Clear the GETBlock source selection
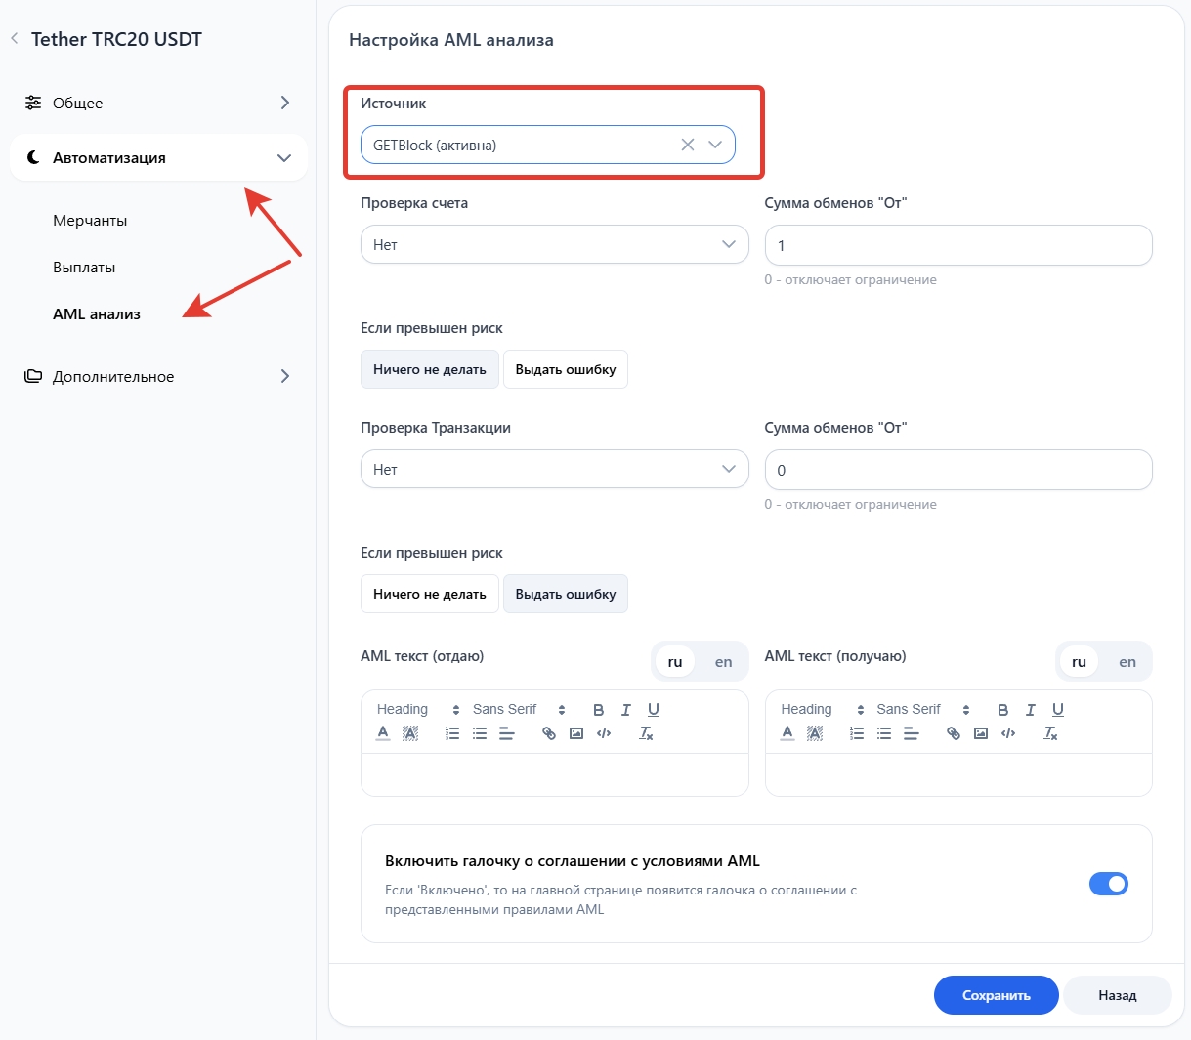Image resolution: width=1191 pixels, height=1040 pixels. pyautogui.click(x=688, y=145)
